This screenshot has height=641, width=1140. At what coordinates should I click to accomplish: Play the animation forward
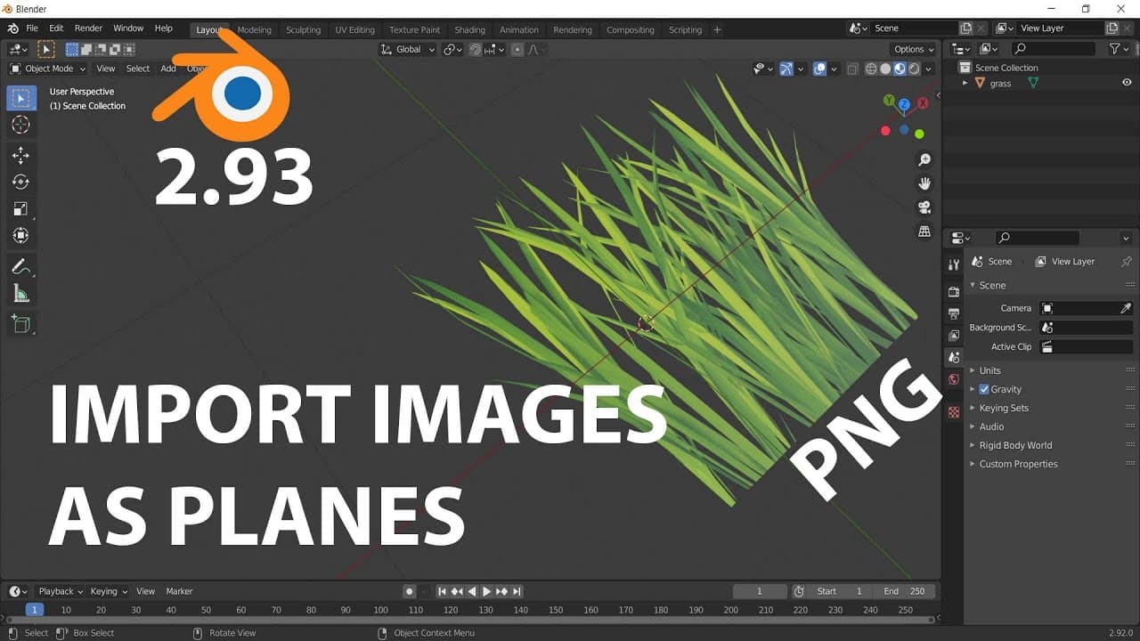coord(486,591)
